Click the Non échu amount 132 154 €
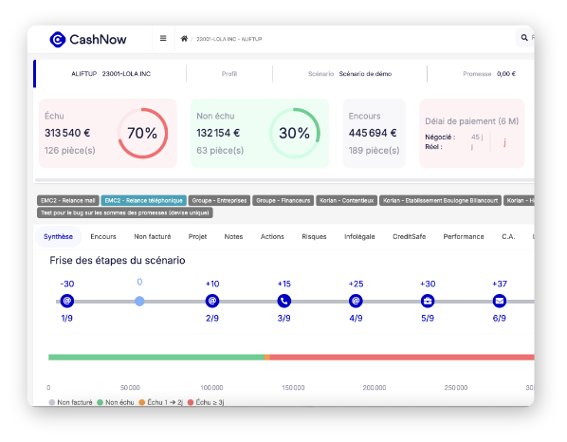Screen dimensions: 567x442 tap(218, 133)
